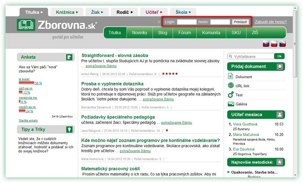303x183 pixels.
Task: Open the Žiak top tab
Action: click(97, 12)
